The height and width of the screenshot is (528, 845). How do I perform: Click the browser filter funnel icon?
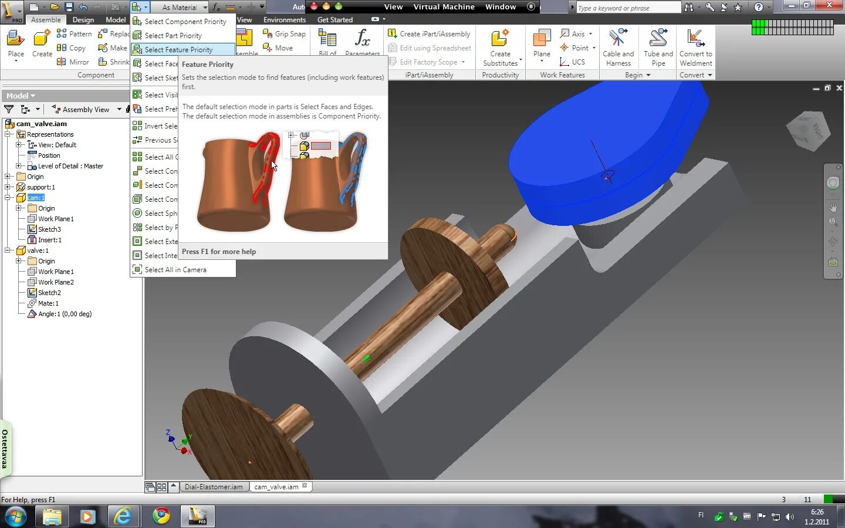click(x=9, y=109)
